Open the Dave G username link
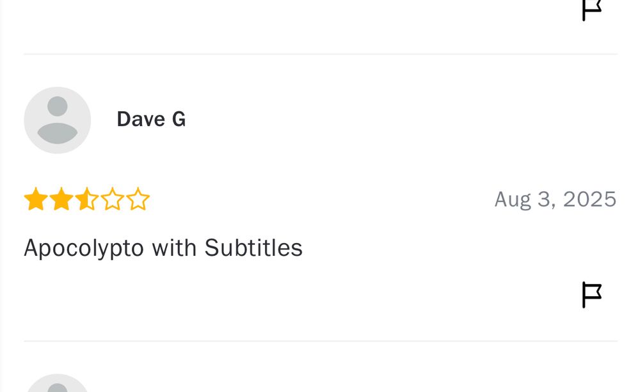The image size is (640, 392). pos(151,120)
